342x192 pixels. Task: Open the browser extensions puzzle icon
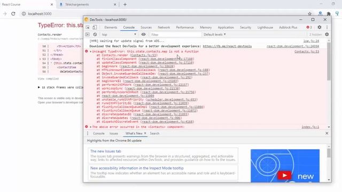coord(329,14)
